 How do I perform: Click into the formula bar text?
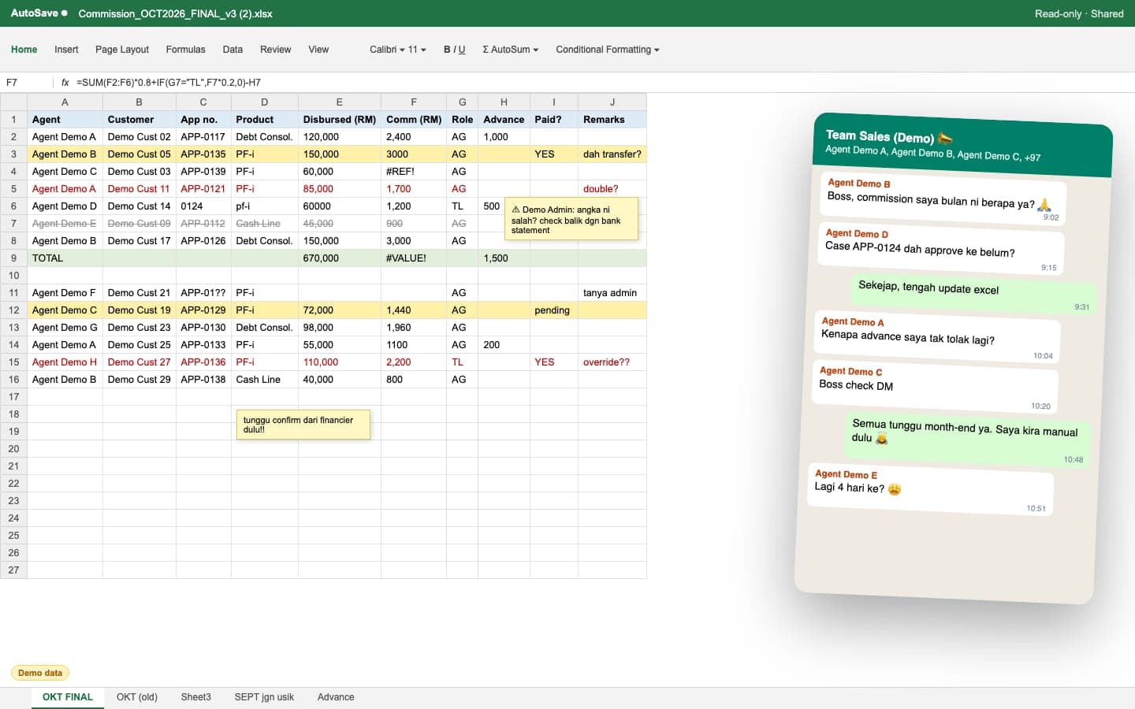[x=169, y=82]
